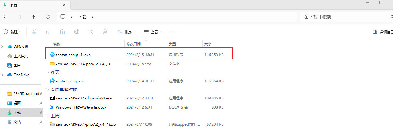Click the Paste clipboard icon

pyautogui.click(x=63, y=32)
